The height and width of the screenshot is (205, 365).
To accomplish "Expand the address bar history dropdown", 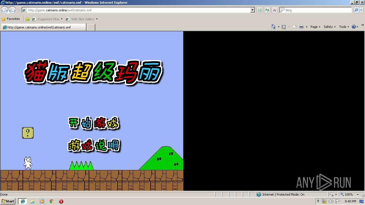I will (252, 10).
